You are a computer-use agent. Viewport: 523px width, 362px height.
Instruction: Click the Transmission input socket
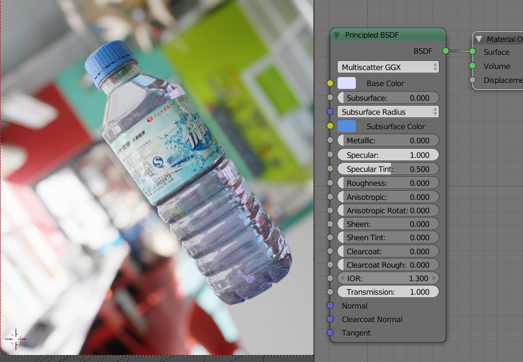(330, 291)
